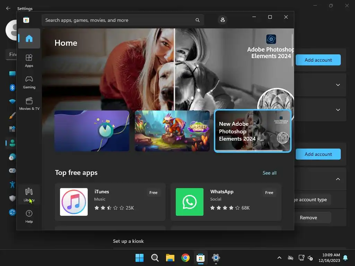Viewport: 355px width, 266px height.
Task: Click the network display tray icon
Action: pyautogui.click(x=301, y=258)
